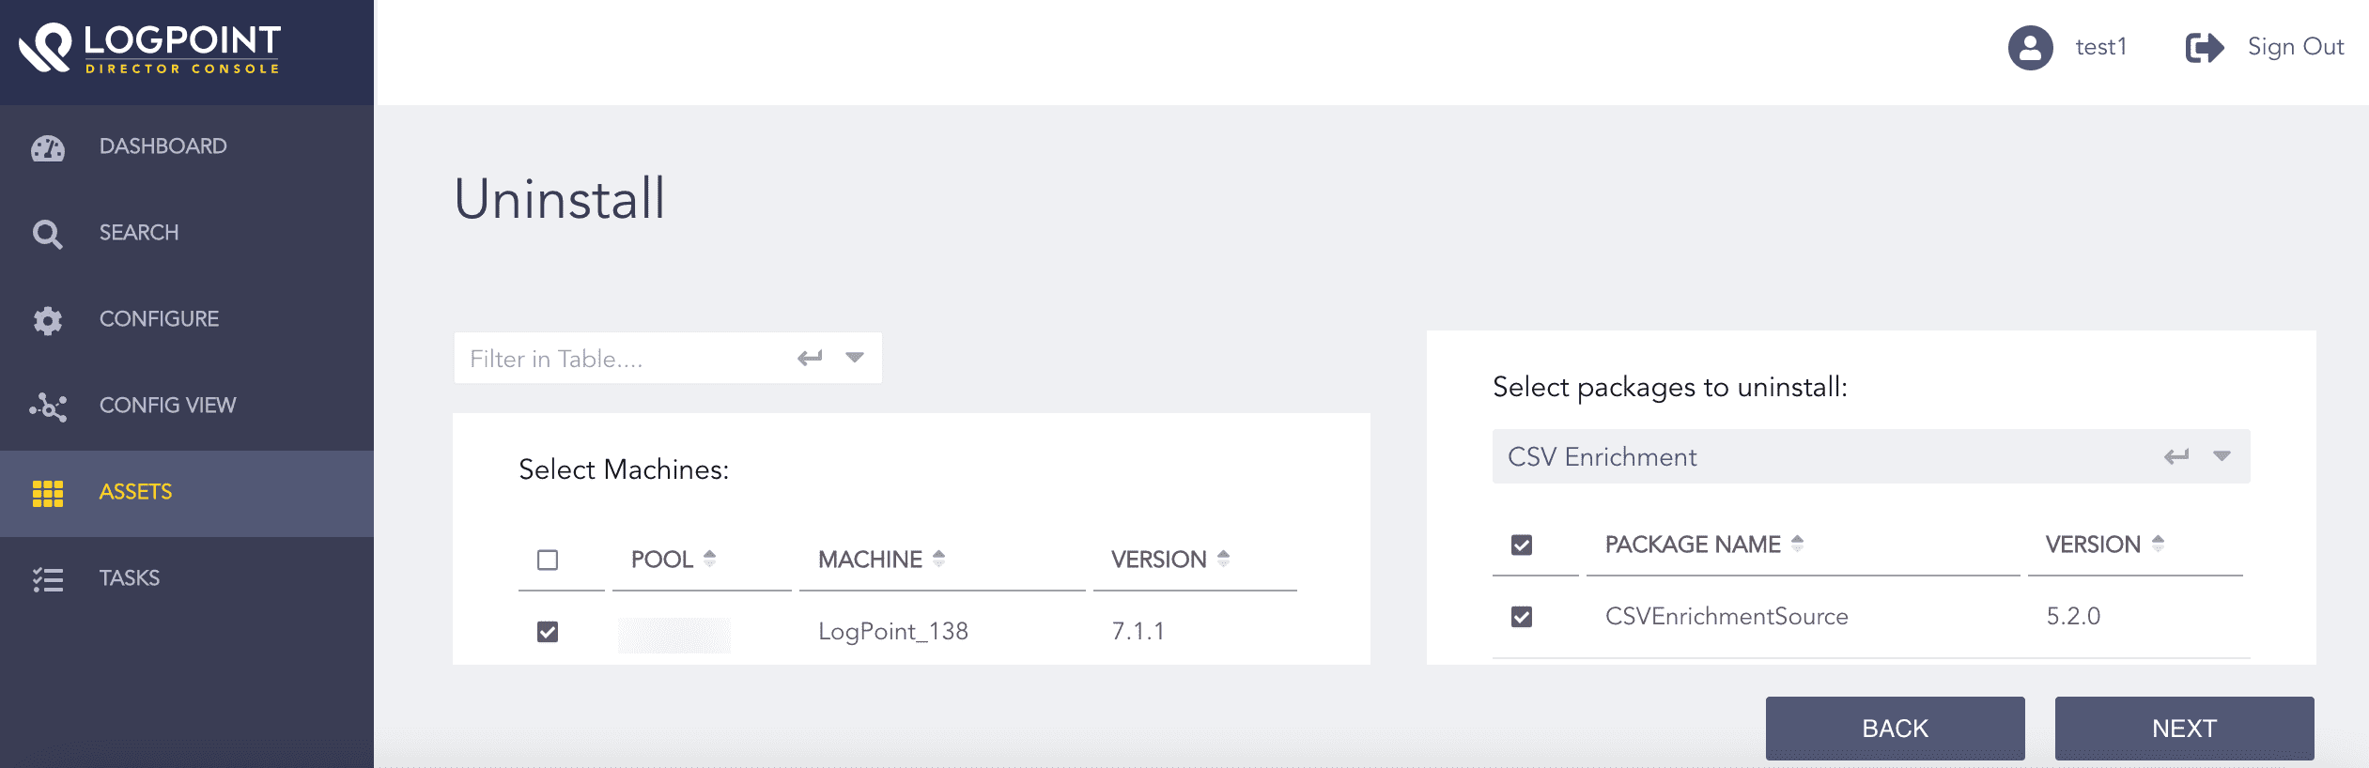The image size is (2369, 768).
Task: Open Tasks via the checklist icon
Action: pos(47,579)
